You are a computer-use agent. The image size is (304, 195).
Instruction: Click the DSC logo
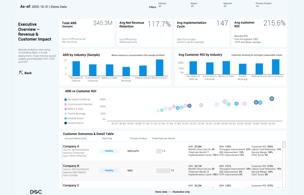click(36, 192)
